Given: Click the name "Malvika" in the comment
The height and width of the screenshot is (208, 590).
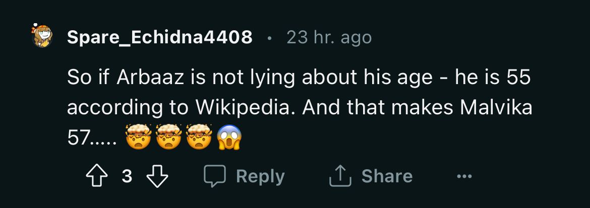Looking at the screenshot, I should (x=497, y=108).
